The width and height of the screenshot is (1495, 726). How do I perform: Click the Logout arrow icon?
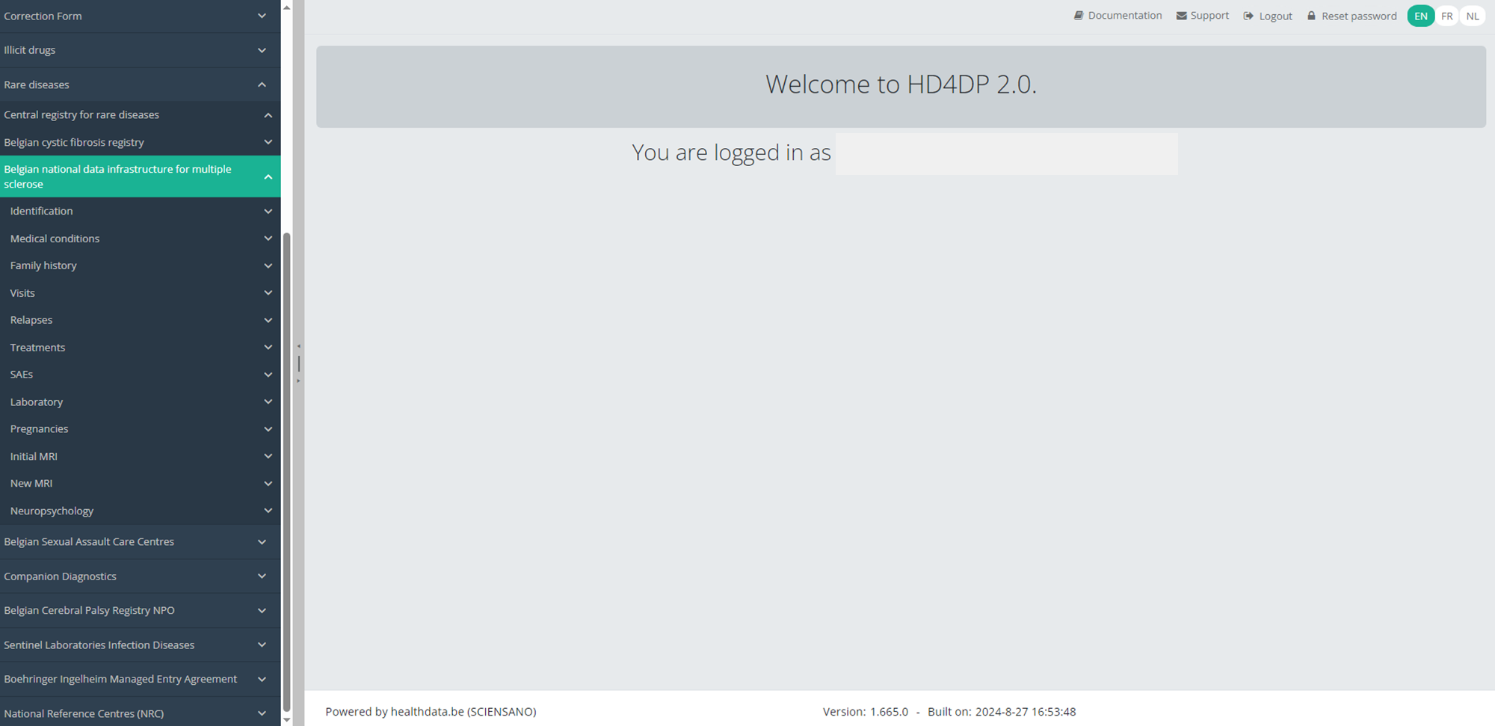click(x=1248, y=16)
